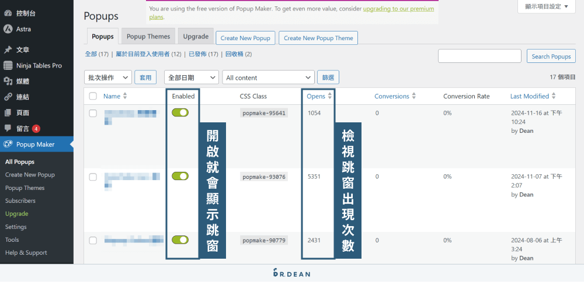584x282 pixels.
Task: Switch to the Popups tab
Action: [x=103, y=36]
